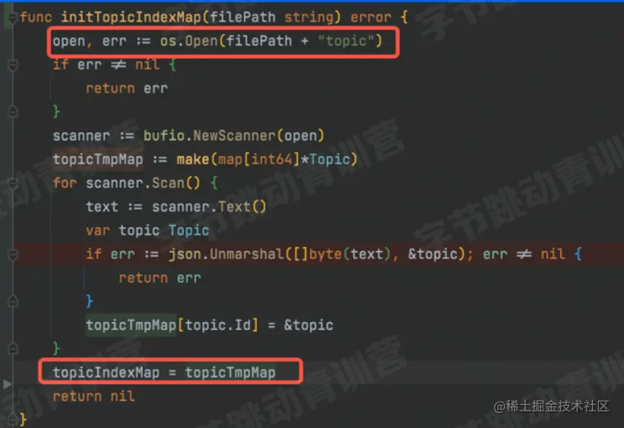The height and width of the screenshot is (428, 624).
Task: Click fold-end marker beside the blue closing brace
Action: point(13,302)
